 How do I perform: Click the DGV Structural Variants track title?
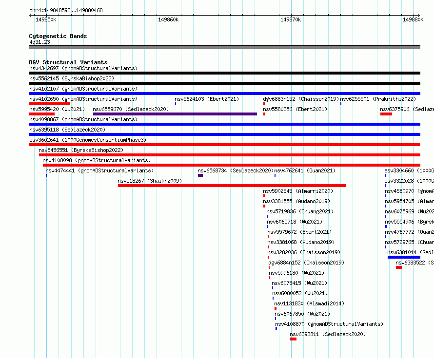pos(68,62)
